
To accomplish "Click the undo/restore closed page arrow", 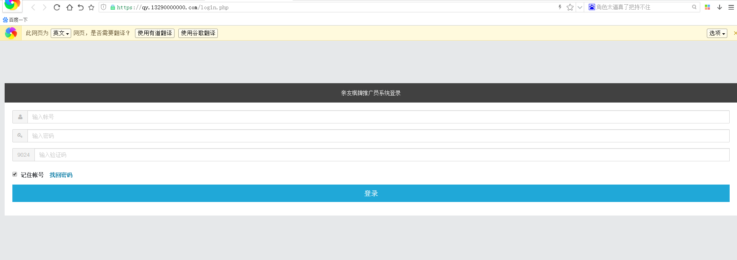I will point(80,7).
